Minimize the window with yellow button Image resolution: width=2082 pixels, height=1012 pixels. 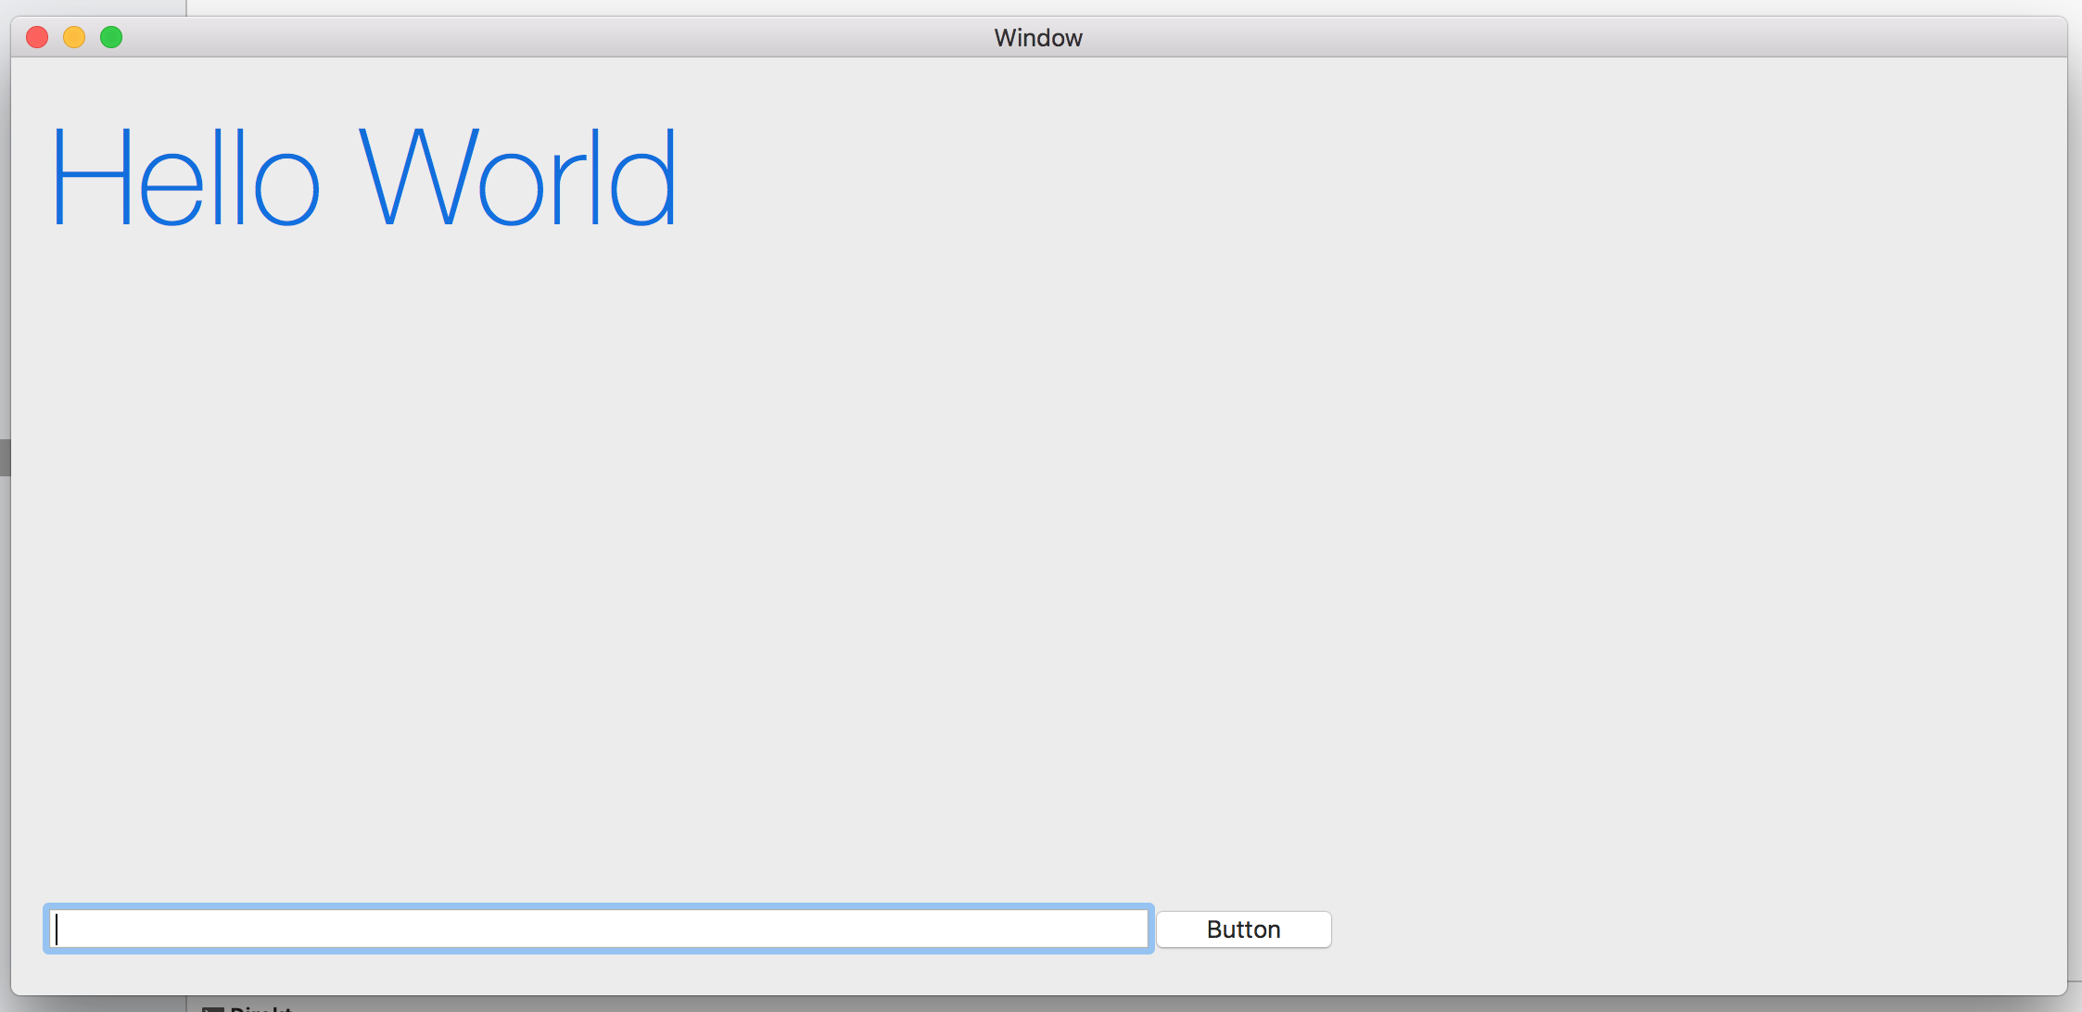(x=74, y=37)
